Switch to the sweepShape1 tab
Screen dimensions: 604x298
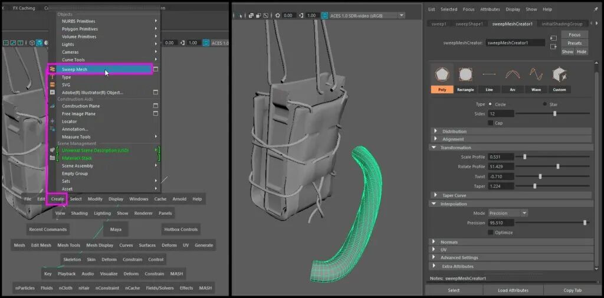(x=469, y=24)
